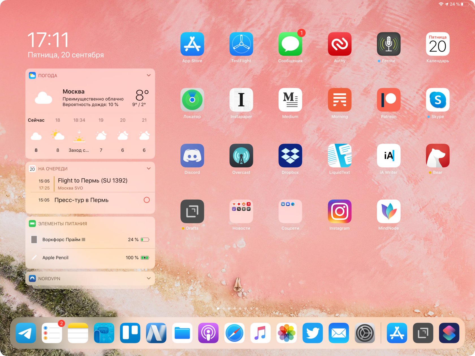Open Medium

click(x=290, y=100)
